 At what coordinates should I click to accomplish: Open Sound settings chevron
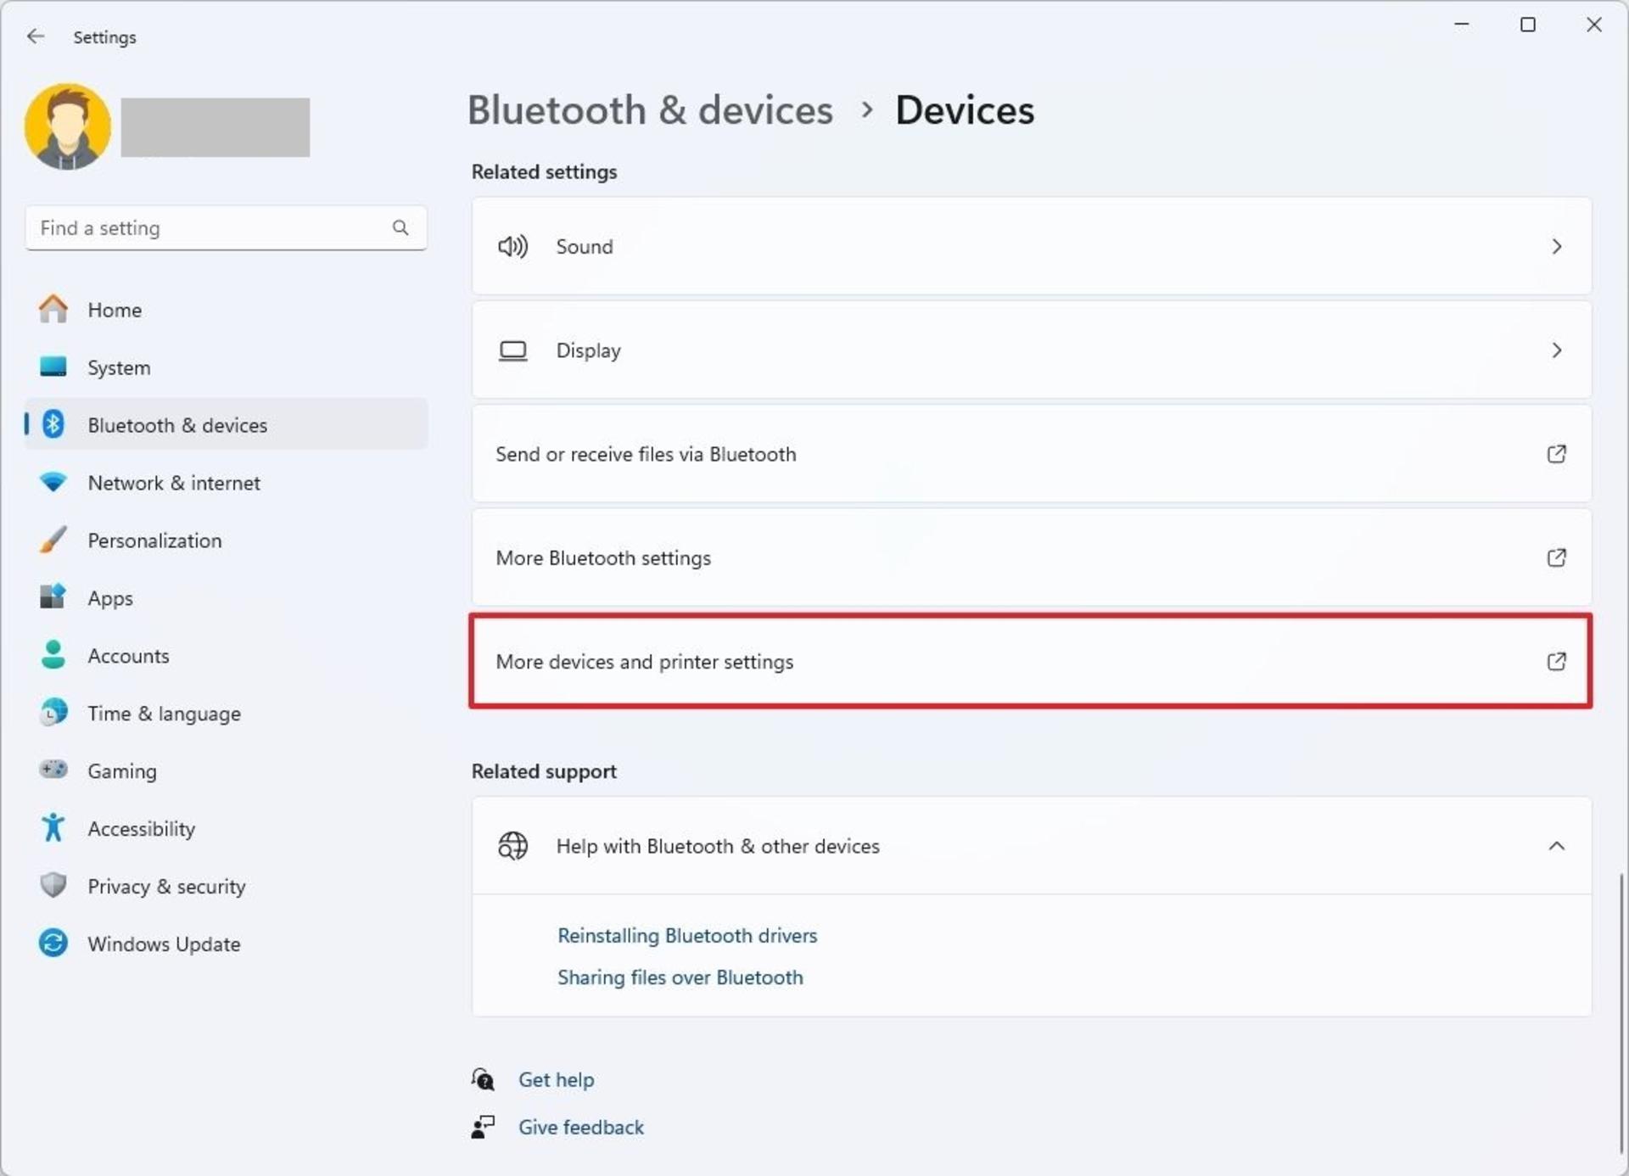tap(1556, 246)
